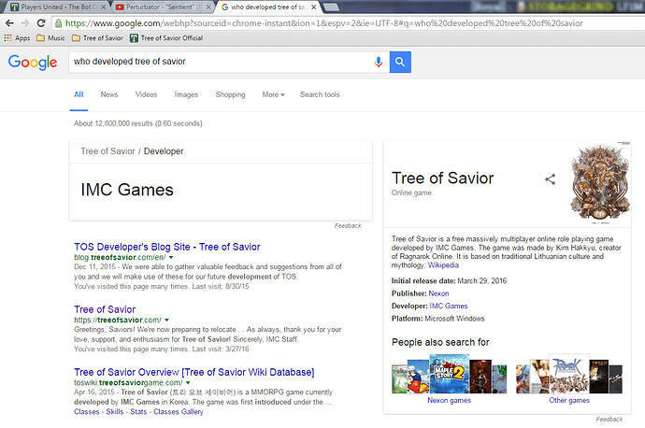Switch to the Videos results tab

[x=146, y=94]
